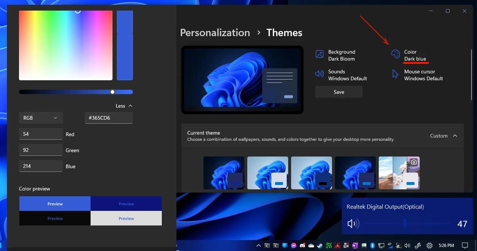The image size is (477, 251).
Task: Click the Settings window vertical scrollbar
Action: [x=472, y=75]
